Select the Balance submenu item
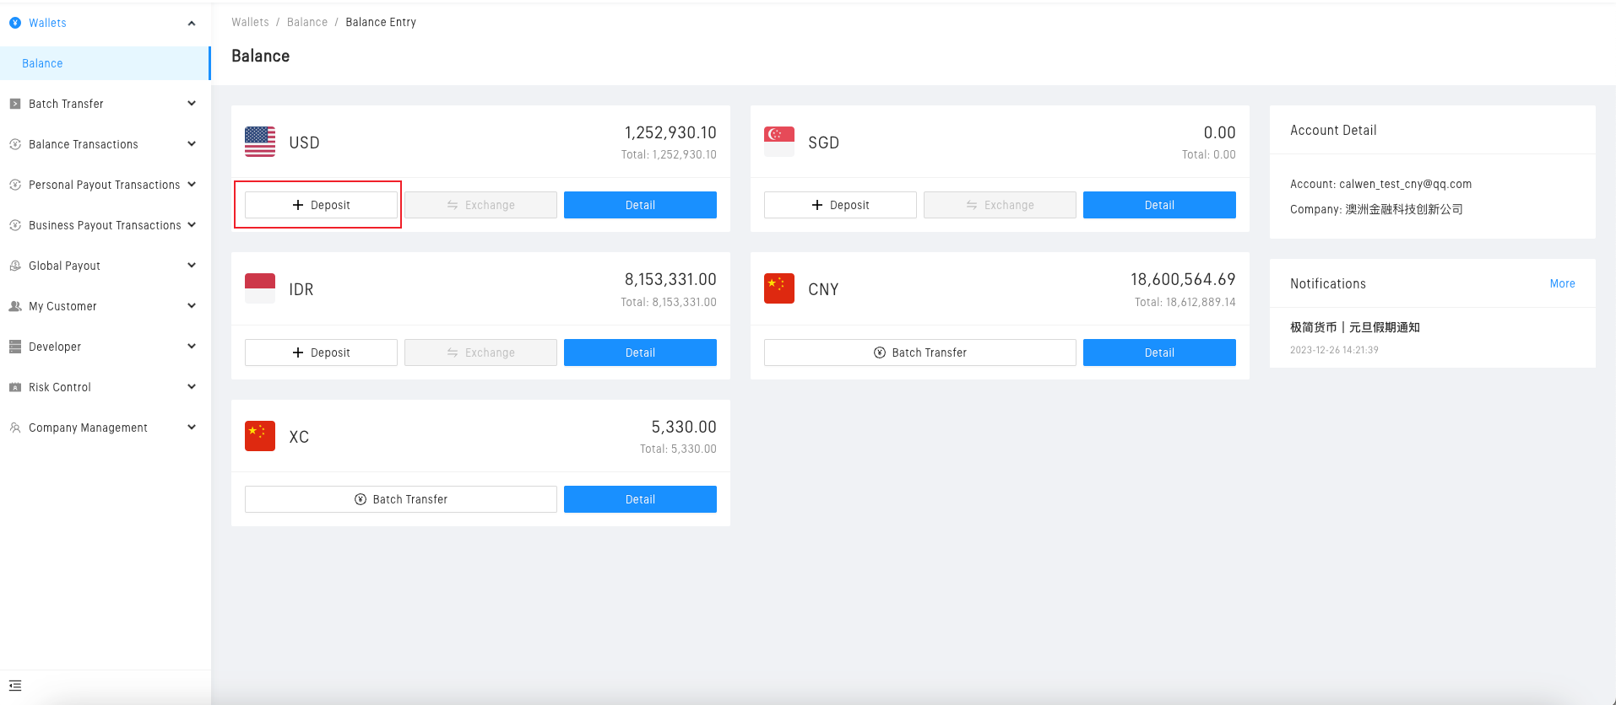Screen dimensions: 1616x705 [x=42, y=63]
